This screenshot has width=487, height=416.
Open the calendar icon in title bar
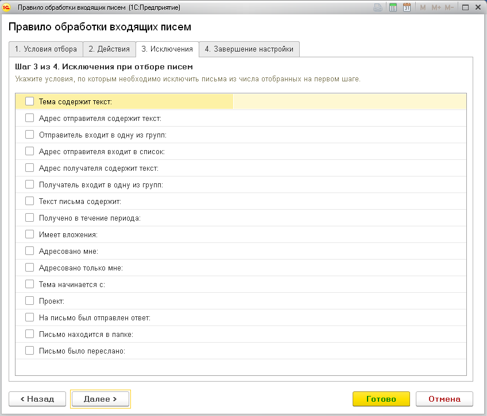coord(407,7)
